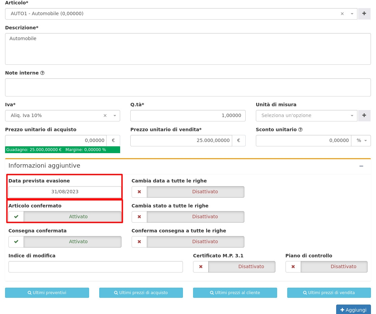The width and height of the screenshot is (376, 314).
Task: Clear the Iva selection with the x icon
Action: tap(105, 116)
